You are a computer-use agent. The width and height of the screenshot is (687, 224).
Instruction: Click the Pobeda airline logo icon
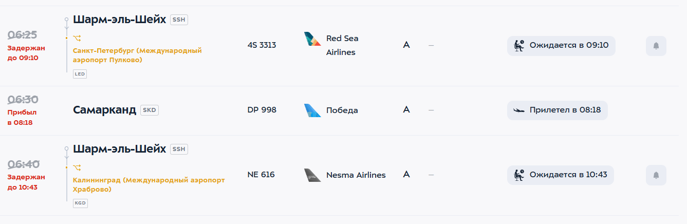[312, 110]
